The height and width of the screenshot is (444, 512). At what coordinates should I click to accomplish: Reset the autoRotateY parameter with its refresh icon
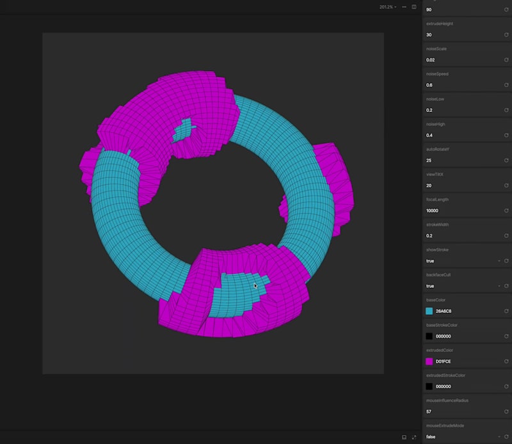pos(506,160)
